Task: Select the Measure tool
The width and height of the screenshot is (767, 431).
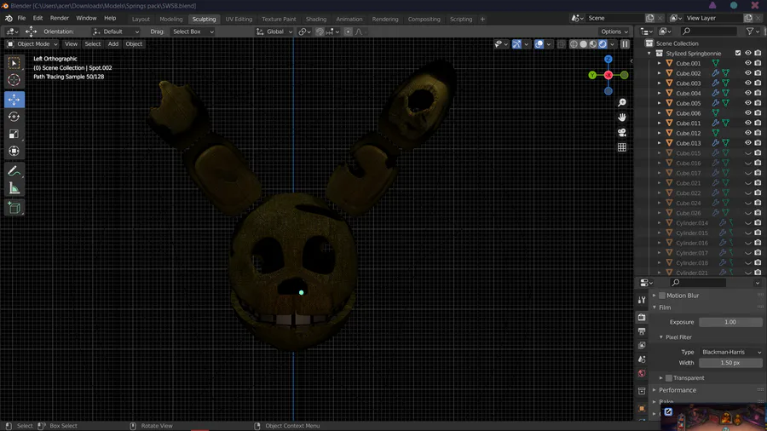Action: [14, 188]
